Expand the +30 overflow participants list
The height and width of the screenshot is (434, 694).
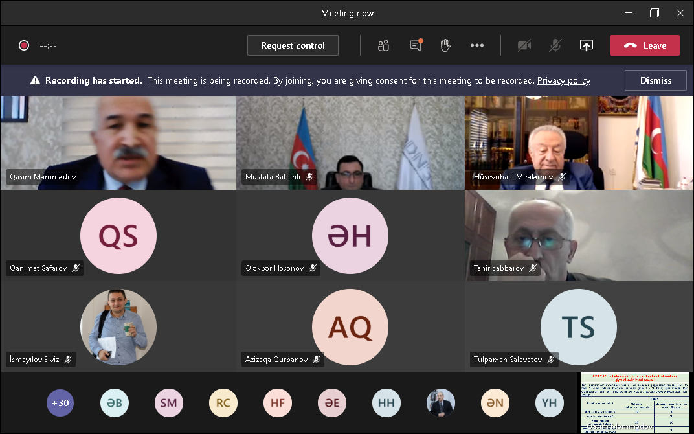point(60,403)
